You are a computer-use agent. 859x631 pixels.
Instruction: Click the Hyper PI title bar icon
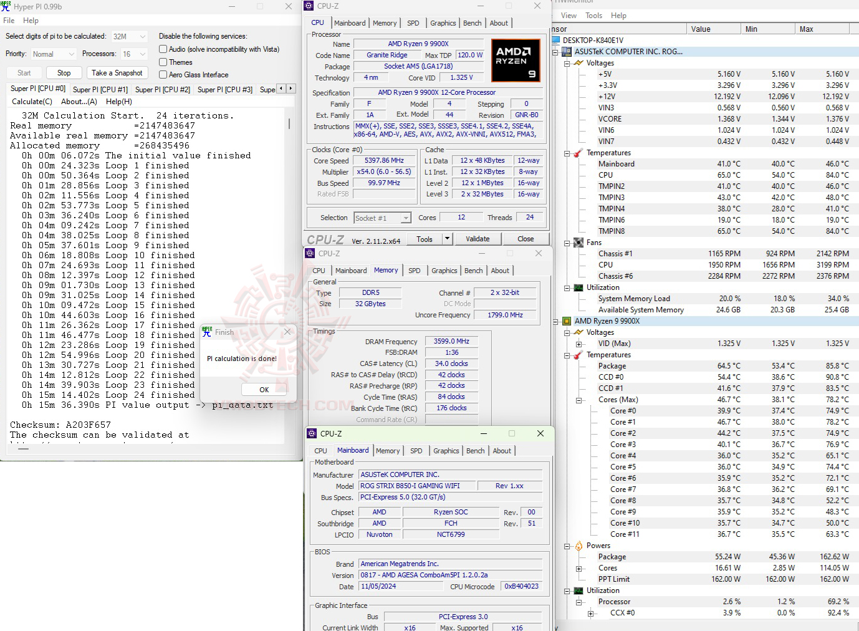pos(6,6)
